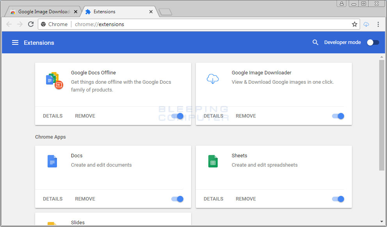Reload the current page
Screen dimensions: 387x227
click(30, 24)
